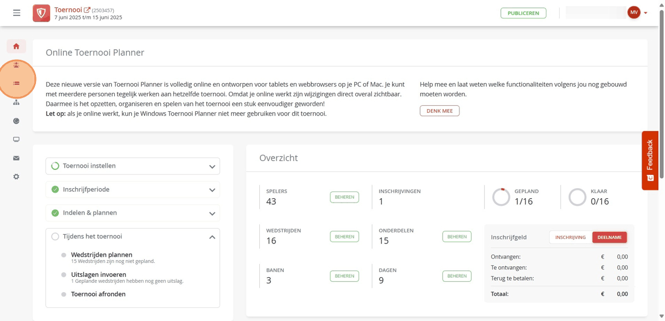The image size is (665, 321).
Task: Click the Publiceren button
Action: click(523, 13)
